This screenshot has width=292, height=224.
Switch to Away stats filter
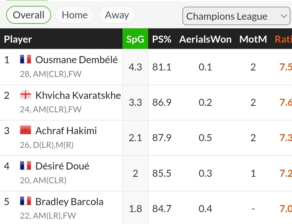point(117,15)
